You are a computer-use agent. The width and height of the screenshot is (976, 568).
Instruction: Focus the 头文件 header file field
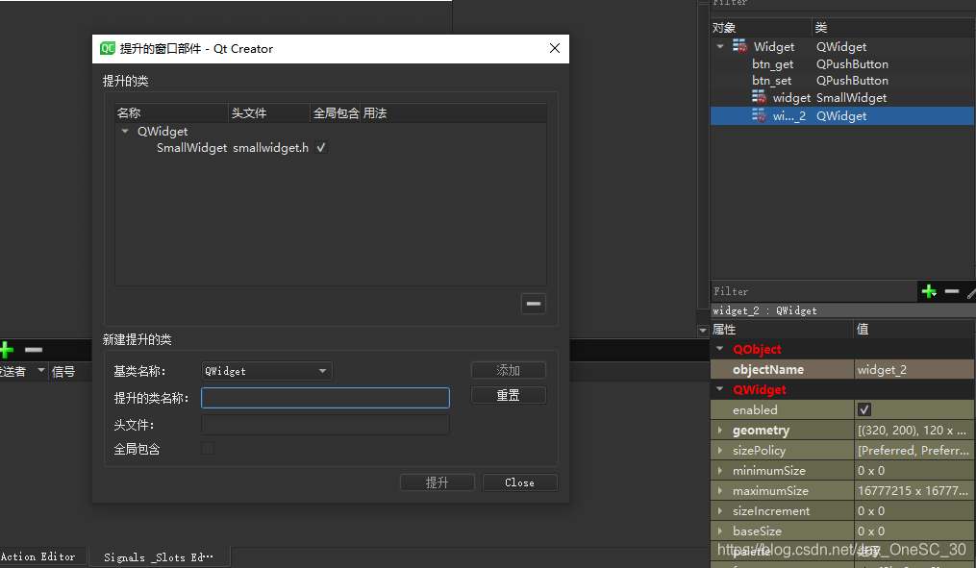(x=325, y=425)
